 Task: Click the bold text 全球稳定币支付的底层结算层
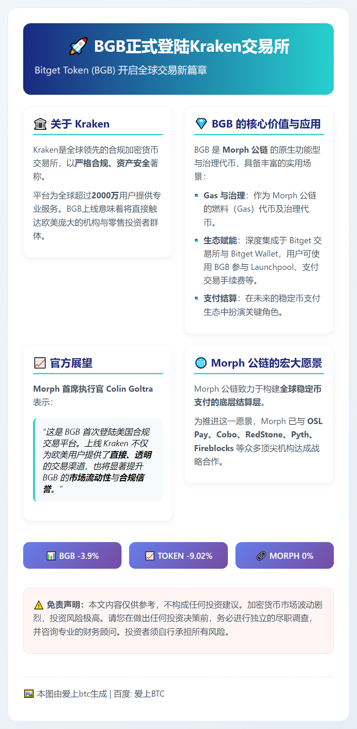(x=258, y=396)
